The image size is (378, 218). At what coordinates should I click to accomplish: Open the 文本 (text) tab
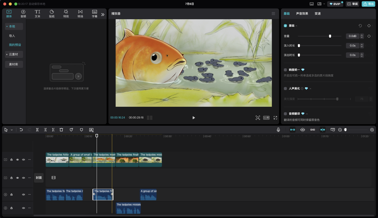coord(37,14)
